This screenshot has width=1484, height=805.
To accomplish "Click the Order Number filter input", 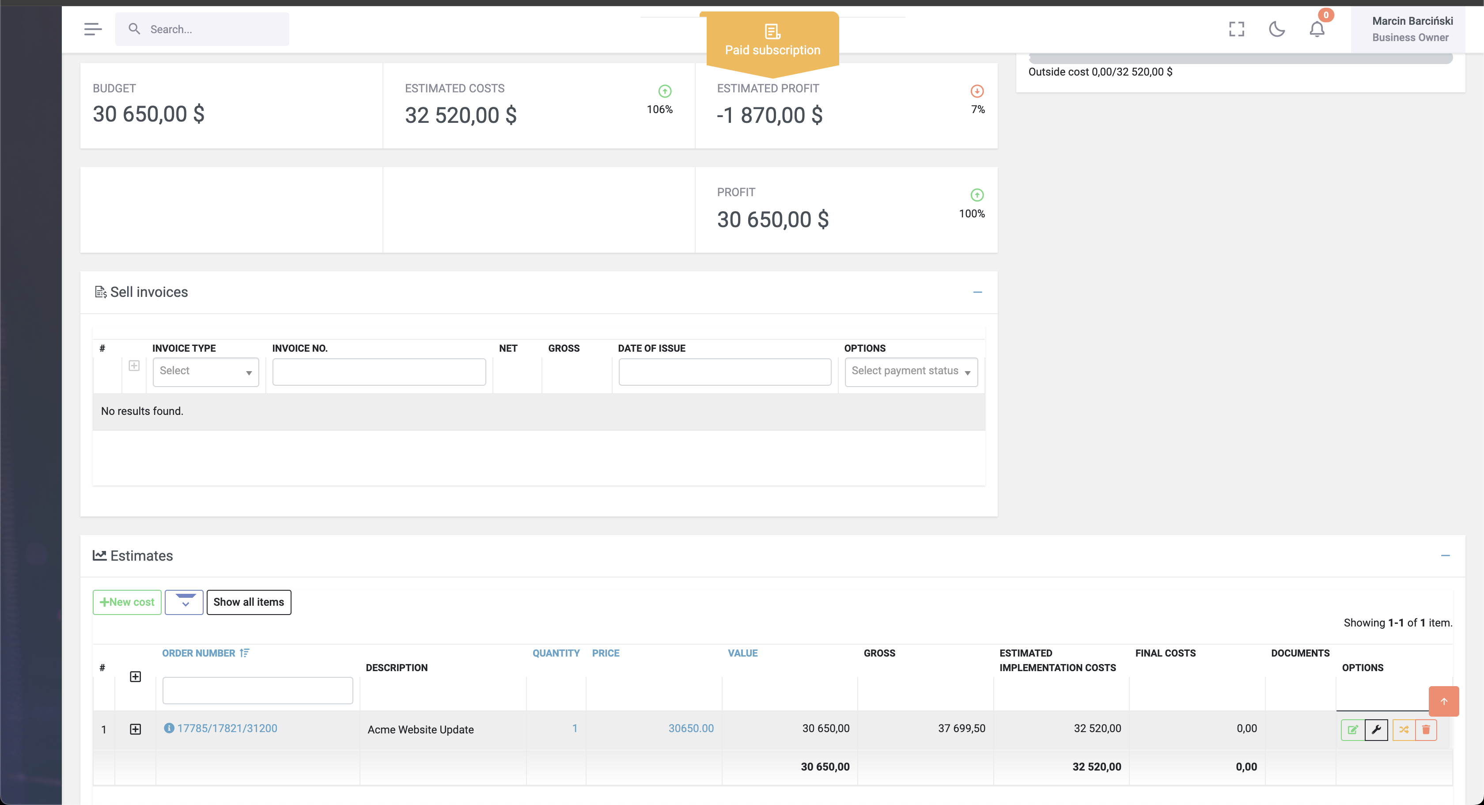I will (257, 690).
